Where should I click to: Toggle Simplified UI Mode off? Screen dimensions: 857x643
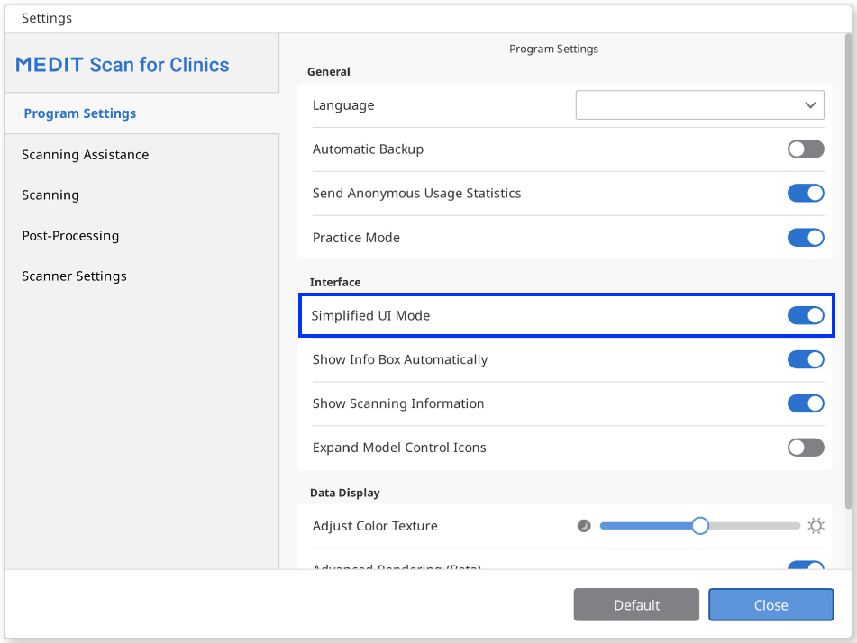[x=805, y=315]
